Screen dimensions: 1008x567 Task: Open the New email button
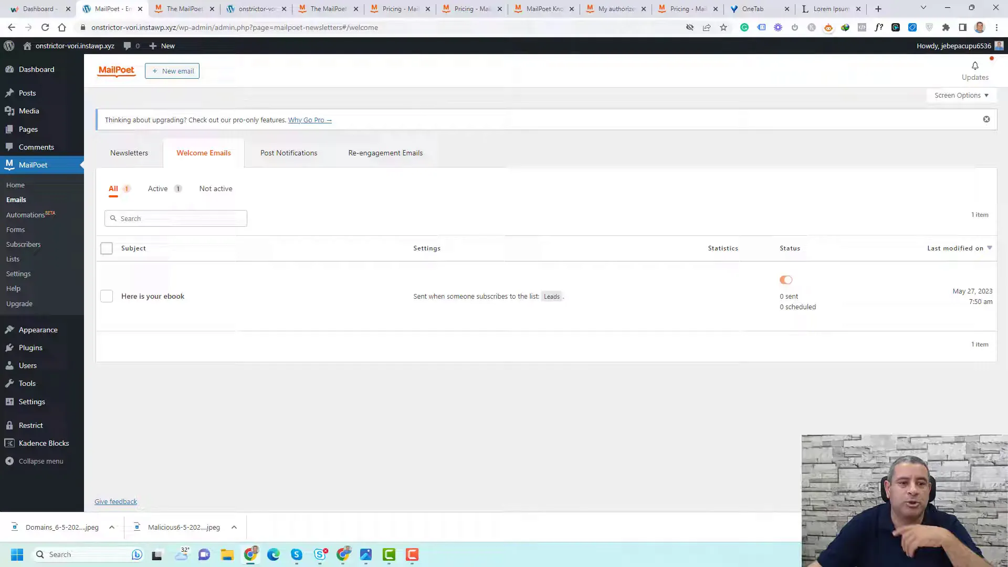(x=172, y=70)
